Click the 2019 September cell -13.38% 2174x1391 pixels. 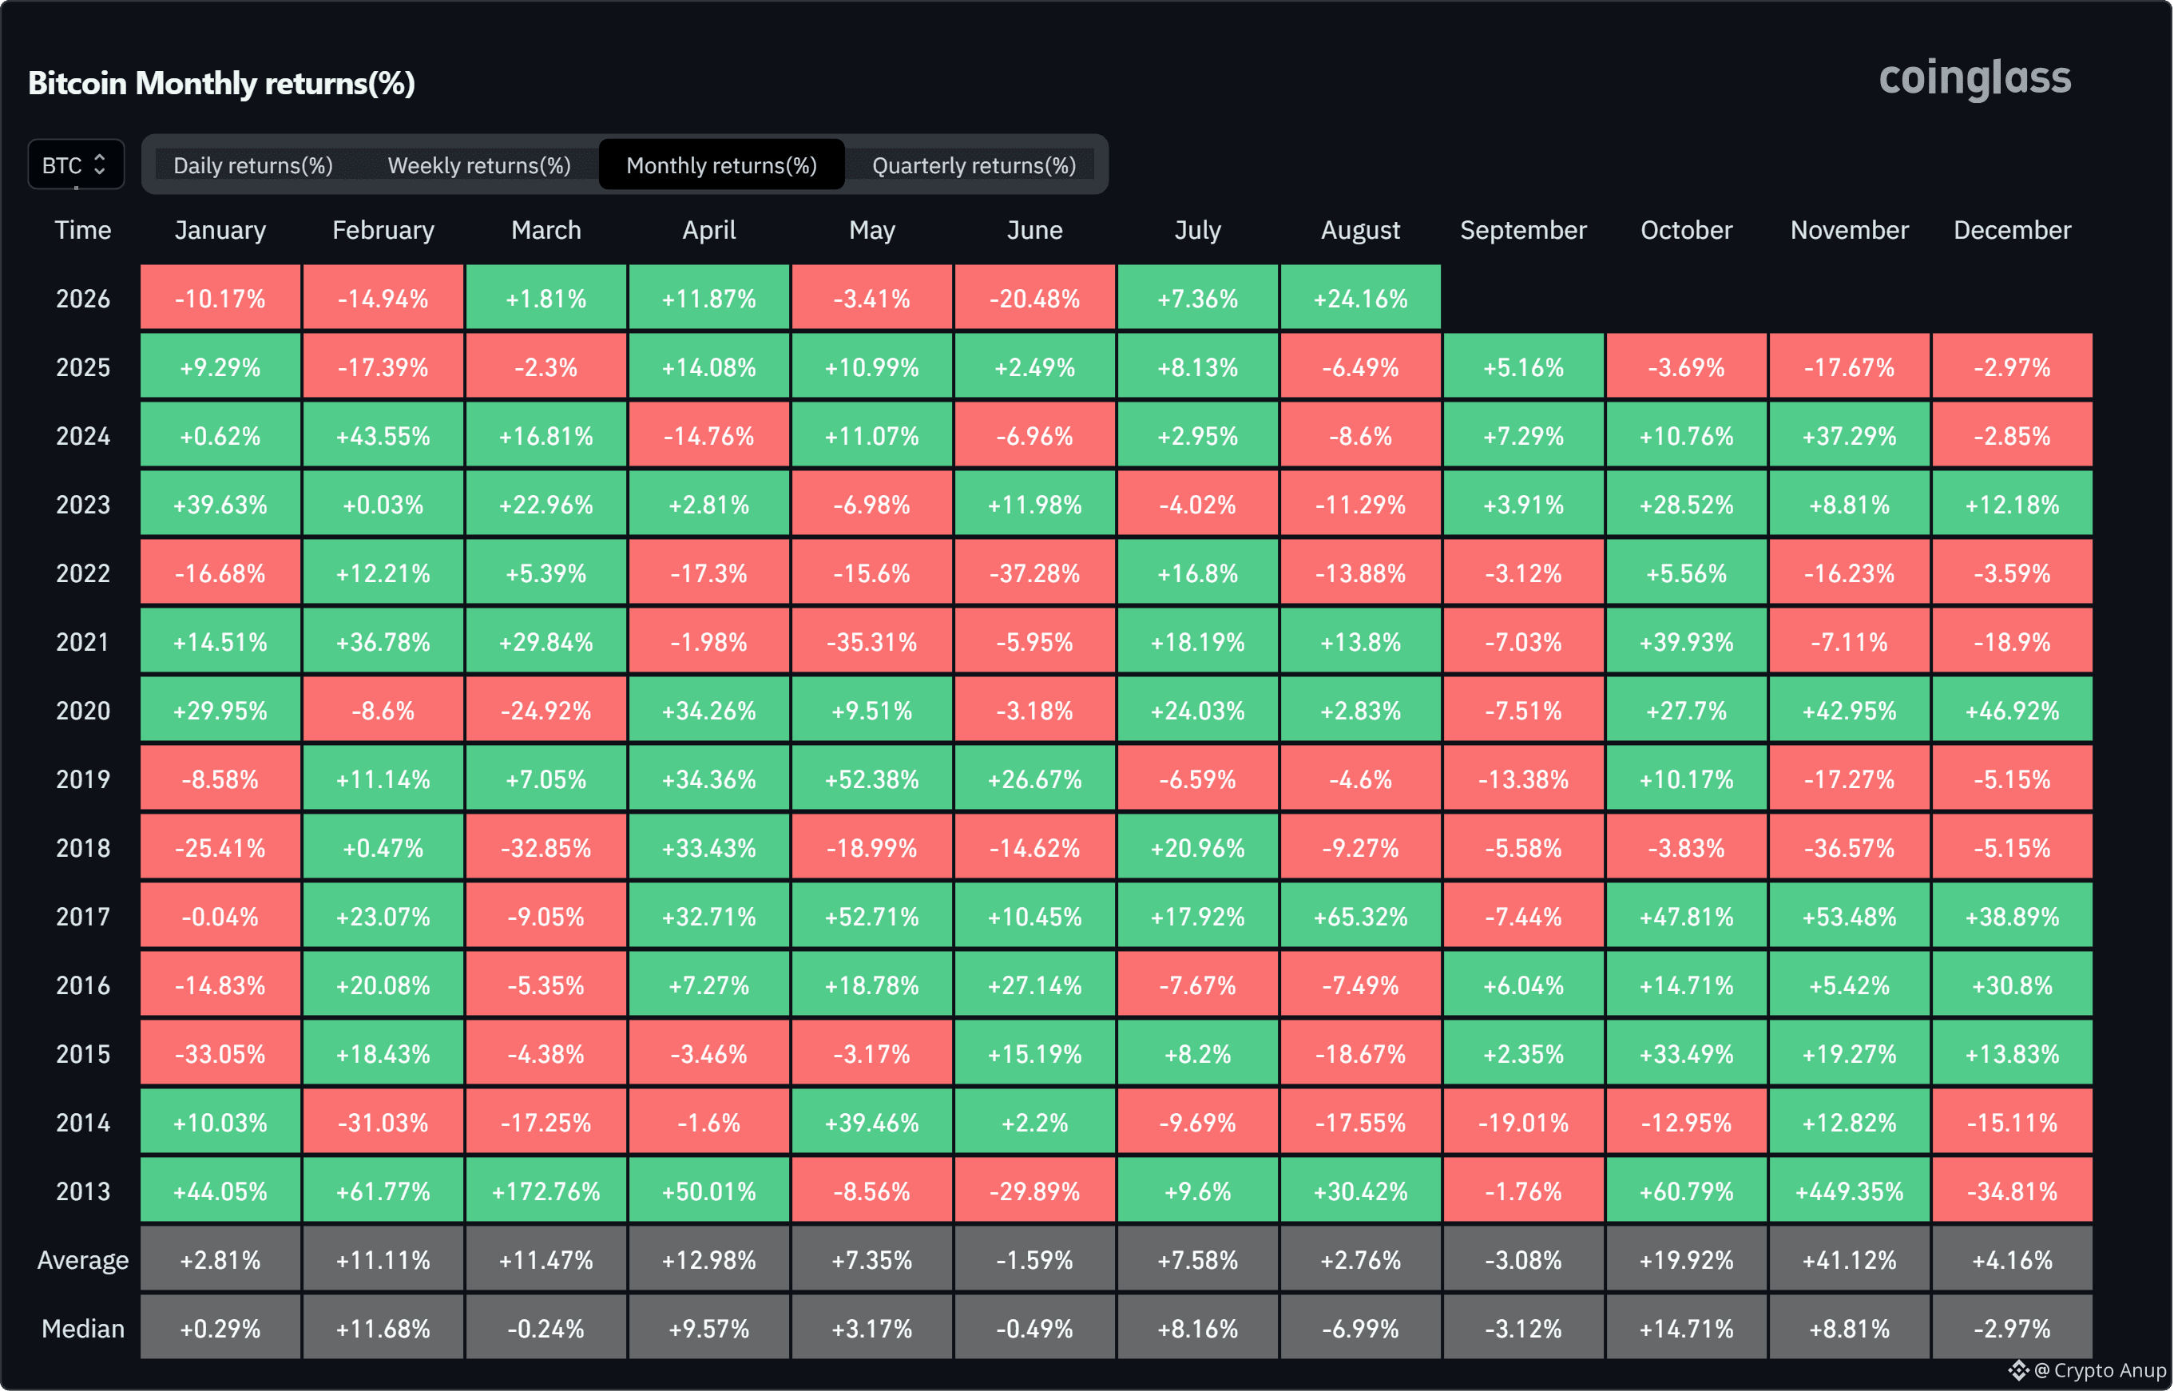(1524, 778)
